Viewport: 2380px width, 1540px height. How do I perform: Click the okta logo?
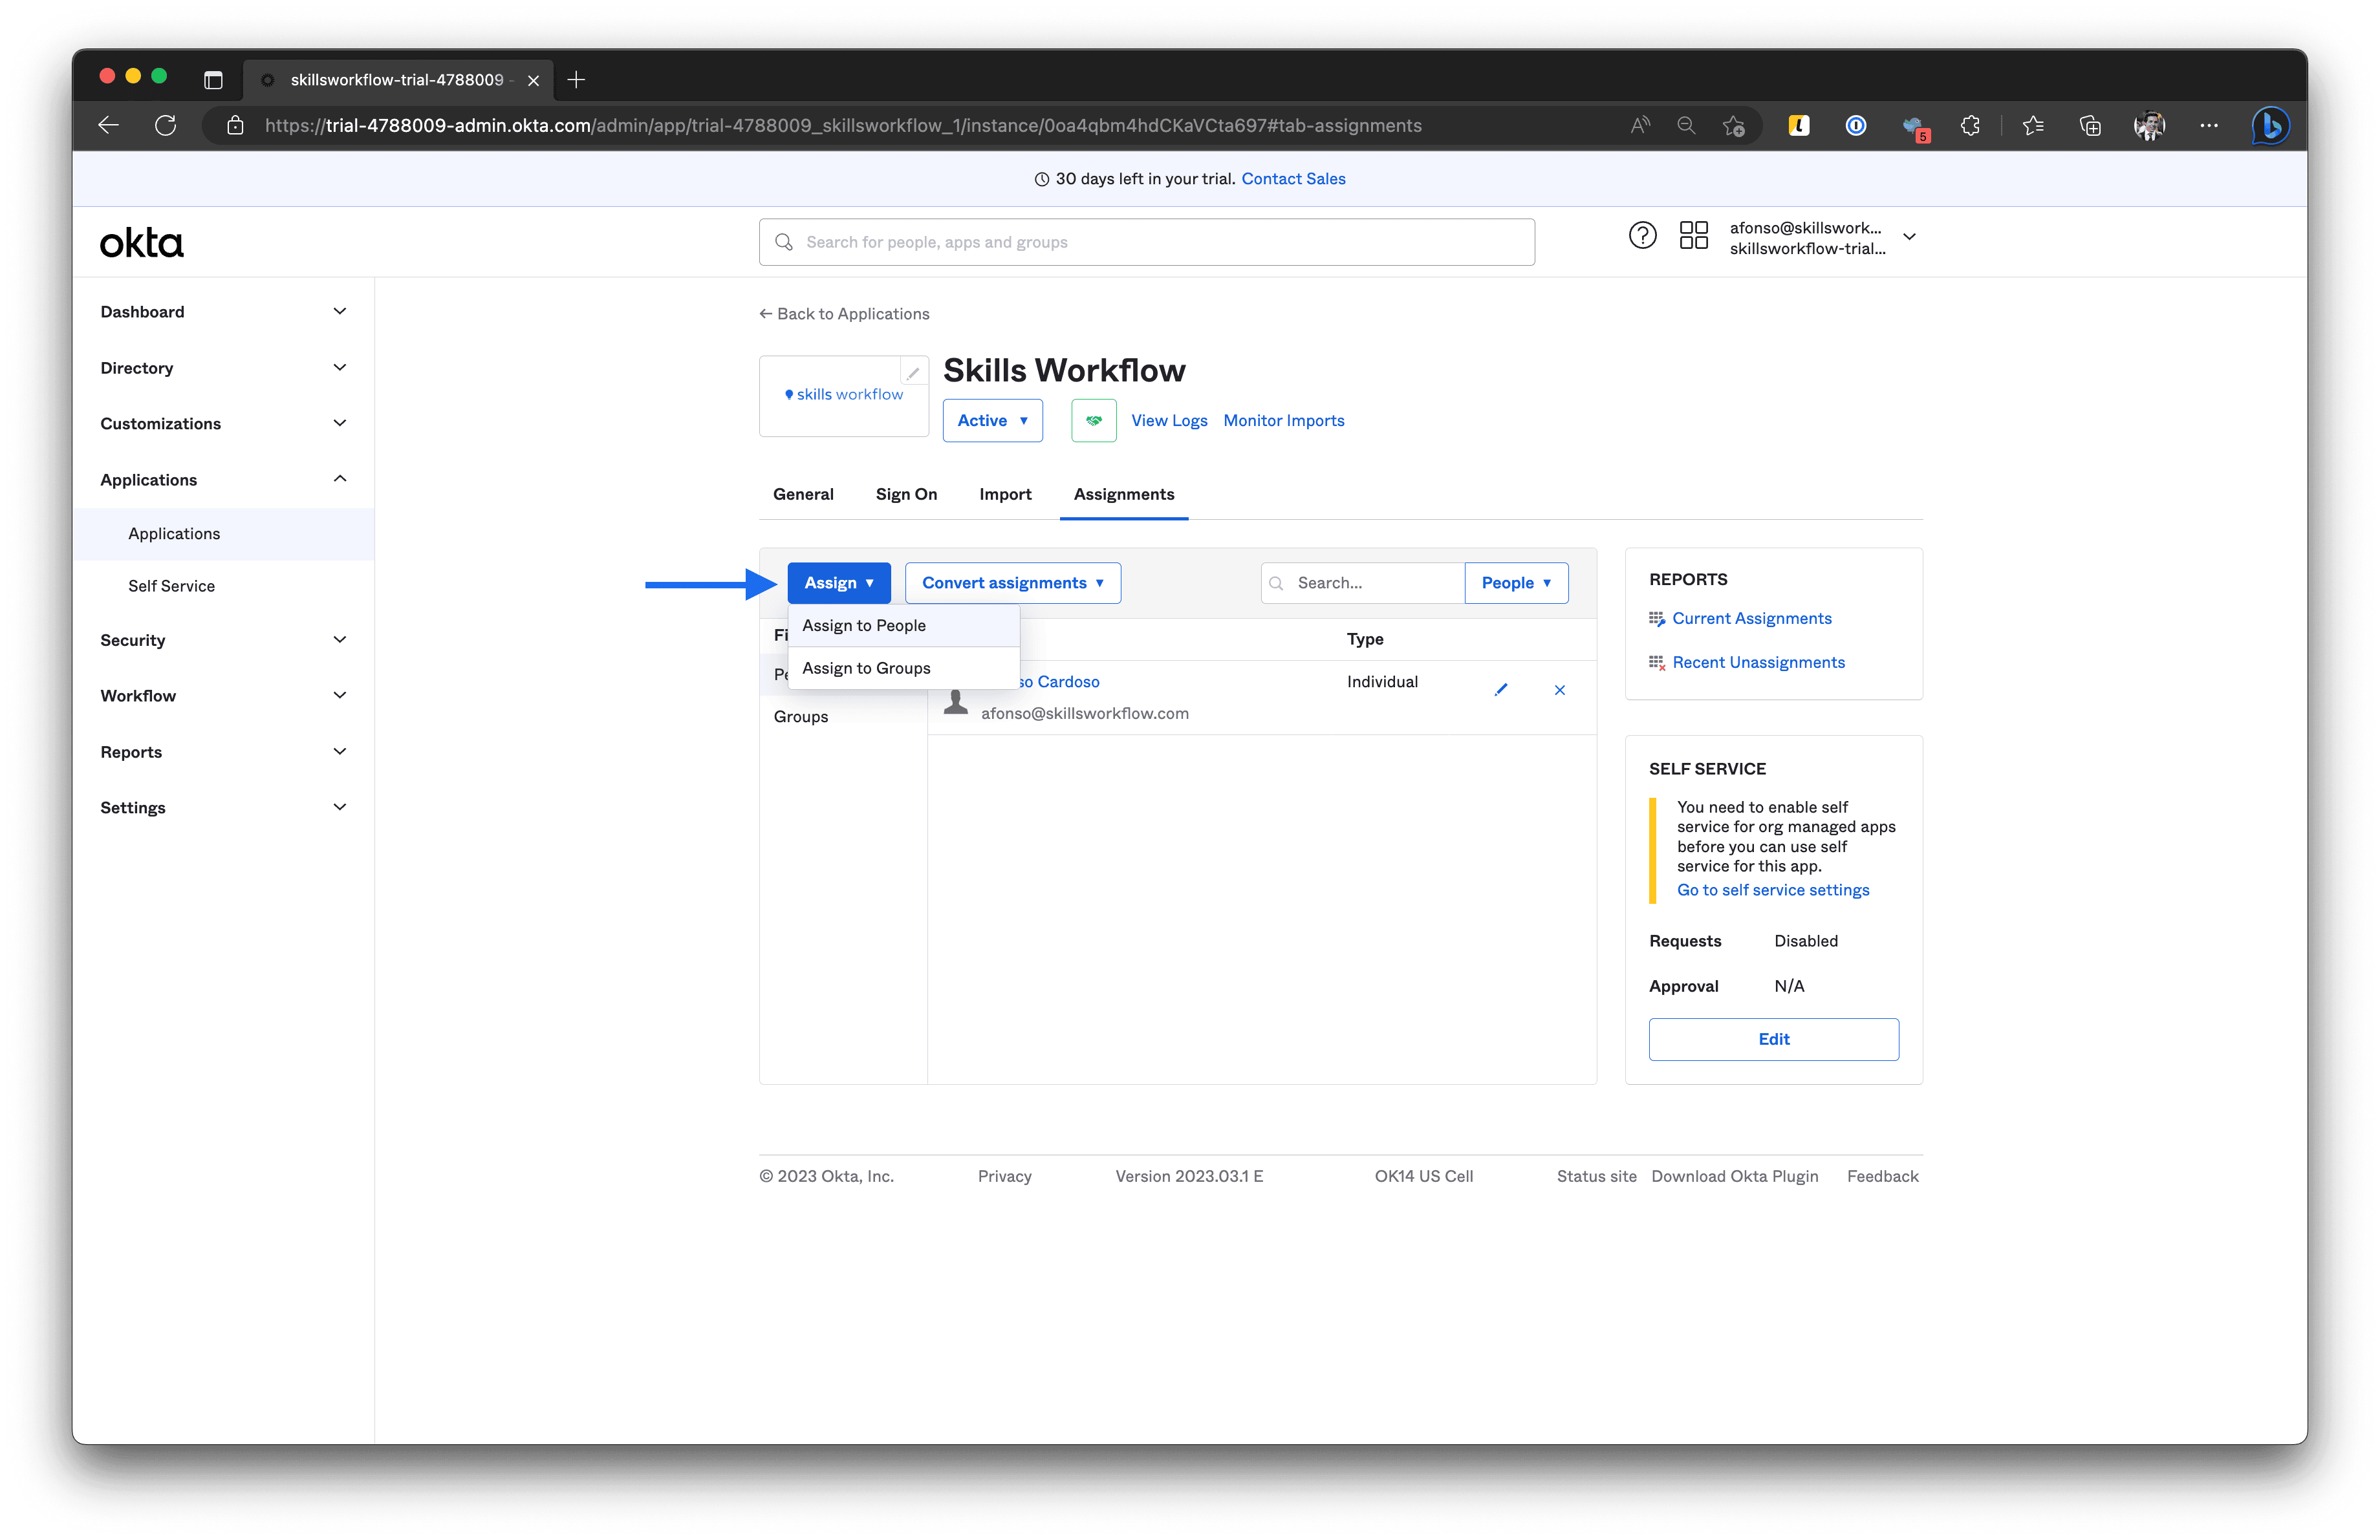click(x=142, y=243)
